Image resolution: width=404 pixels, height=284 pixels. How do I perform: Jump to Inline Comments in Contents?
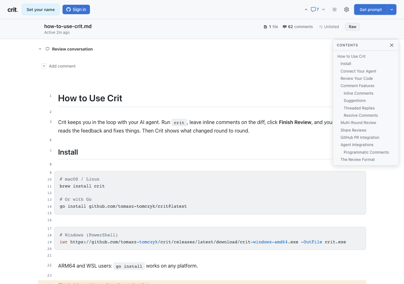[x=359, y=93]
